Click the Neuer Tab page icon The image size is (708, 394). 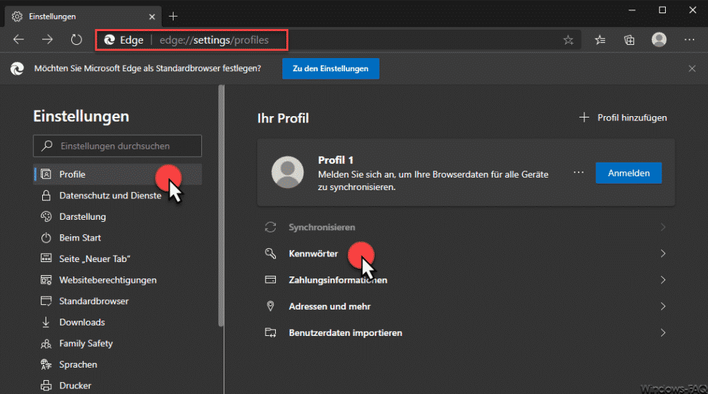point(46,259)
